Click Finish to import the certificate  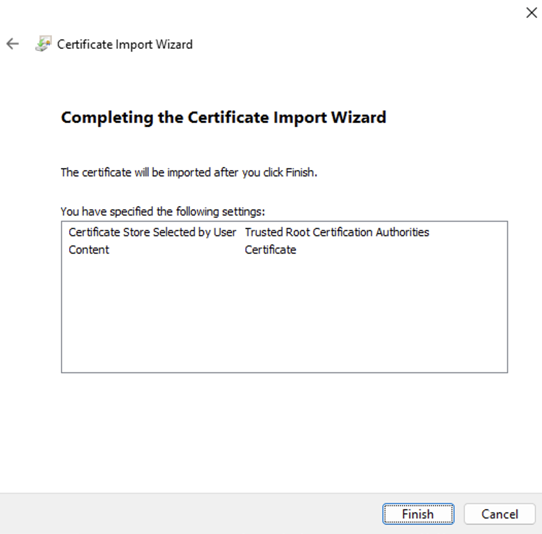[418, 514]
